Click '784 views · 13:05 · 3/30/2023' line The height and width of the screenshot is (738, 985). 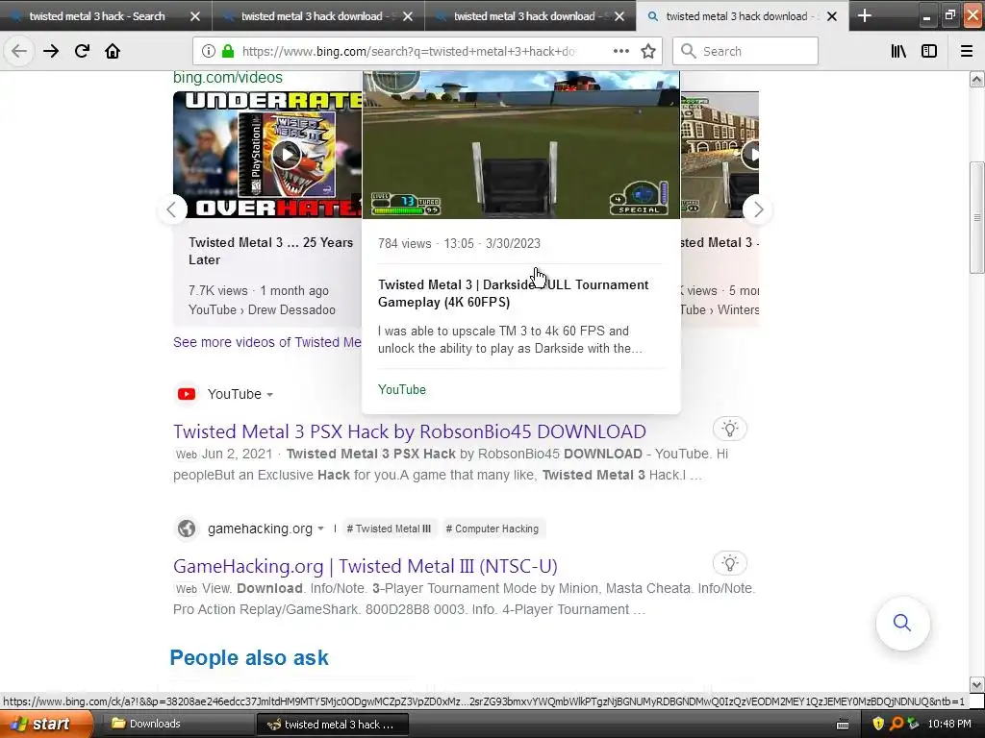tap(459, 243)
